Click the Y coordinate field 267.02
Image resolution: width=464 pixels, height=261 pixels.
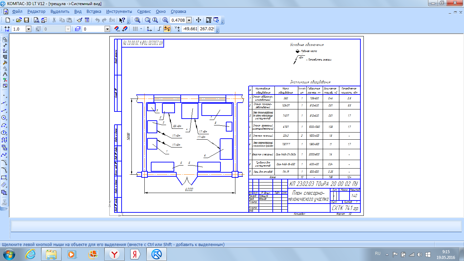tap(207, 29)
